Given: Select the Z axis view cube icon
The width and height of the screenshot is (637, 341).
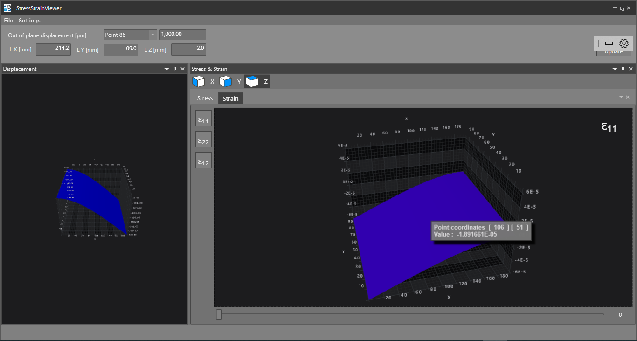Looking at the screenshot, I should point(252,82).
